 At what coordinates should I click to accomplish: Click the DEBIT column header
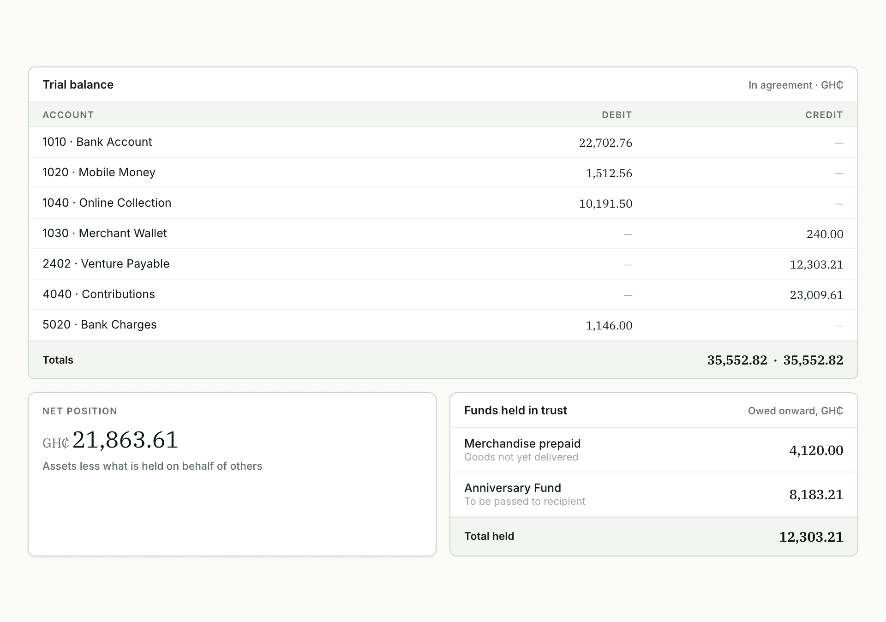pyautogui.click(x=617, y=115)
